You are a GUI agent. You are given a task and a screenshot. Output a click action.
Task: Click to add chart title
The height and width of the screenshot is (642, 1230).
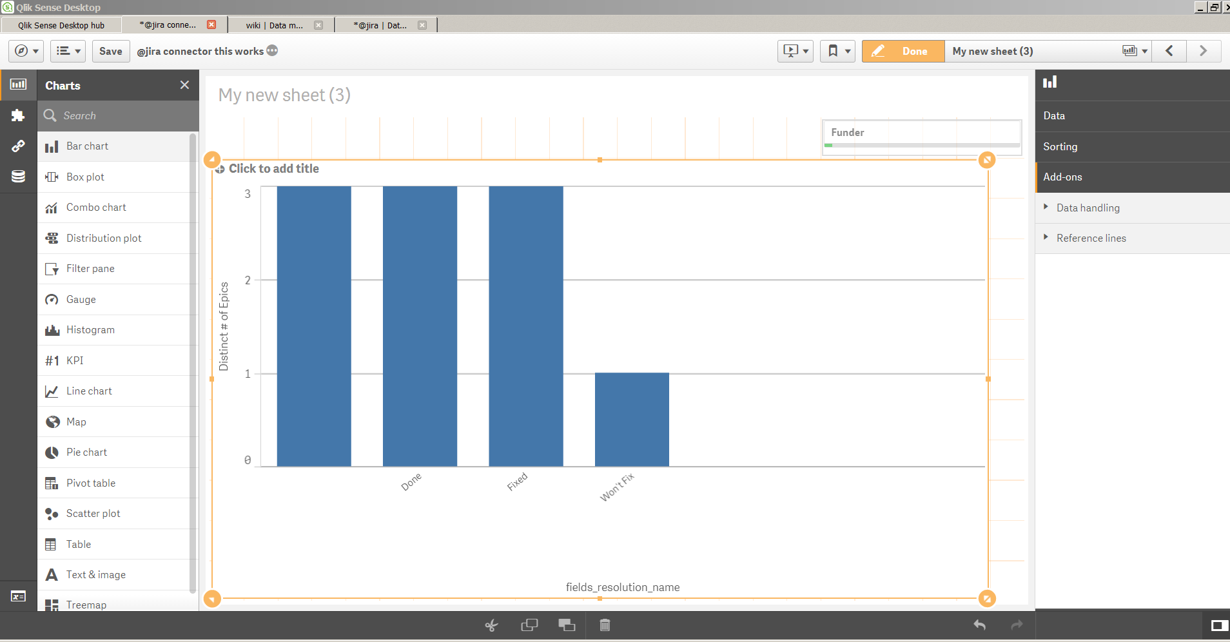click(x=274, y=169)
